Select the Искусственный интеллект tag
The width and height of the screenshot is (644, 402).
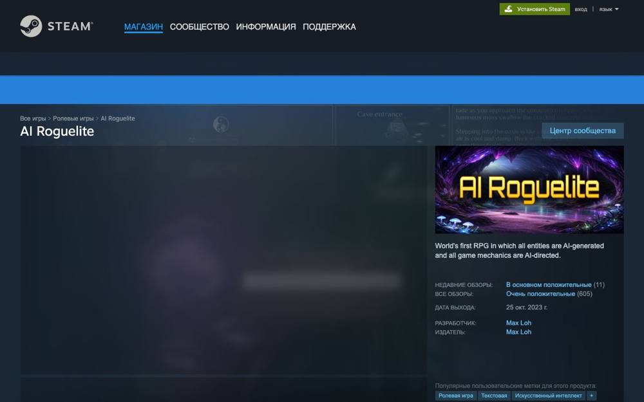(x=548, y=396)
